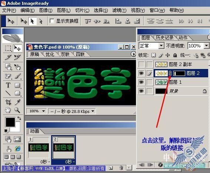Click the black foreground color swatch

(x=10, y=122)
